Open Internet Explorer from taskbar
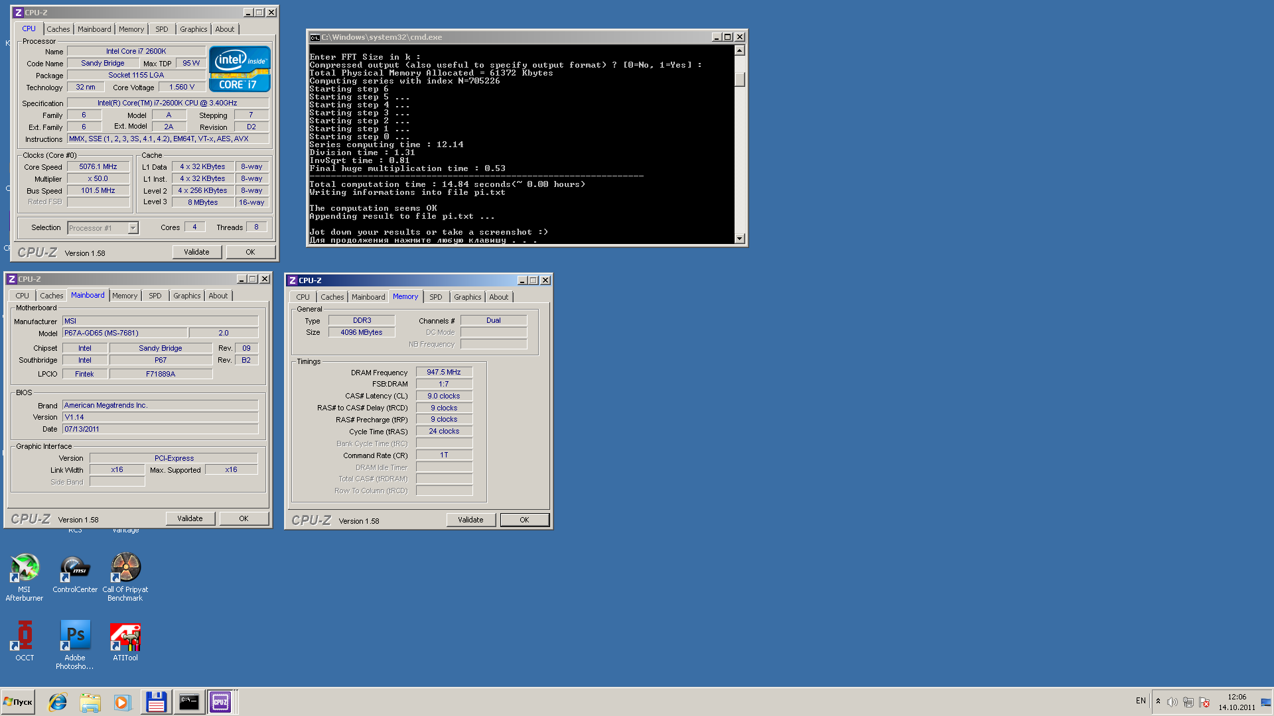The height and width of the screenshot is (716, 1274). point(58,702)
